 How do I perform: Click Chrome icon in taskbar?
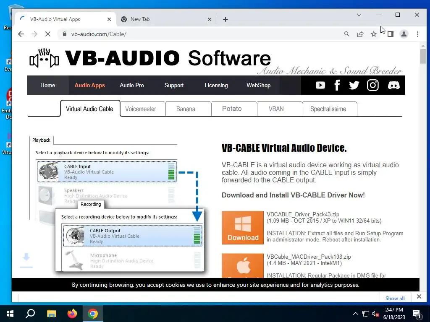(93, 314)
